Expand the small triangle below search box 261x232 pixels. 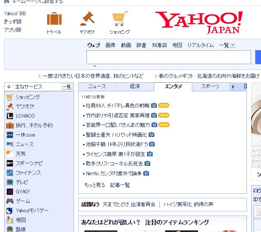point(95,66)
